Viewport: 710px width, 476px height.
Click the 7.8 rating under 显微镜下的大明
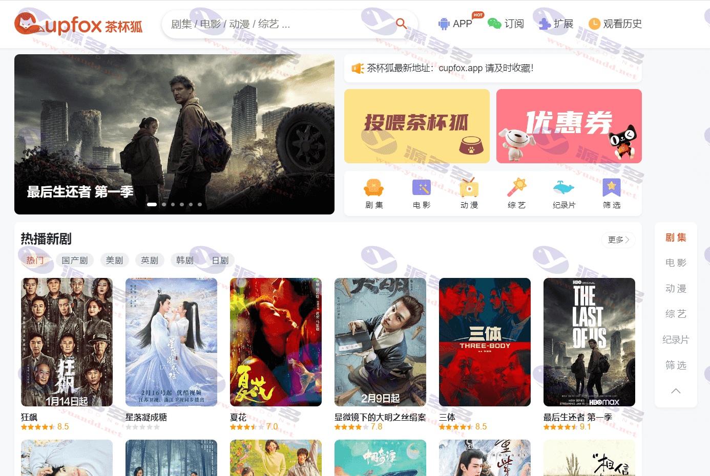click(377, 426)
